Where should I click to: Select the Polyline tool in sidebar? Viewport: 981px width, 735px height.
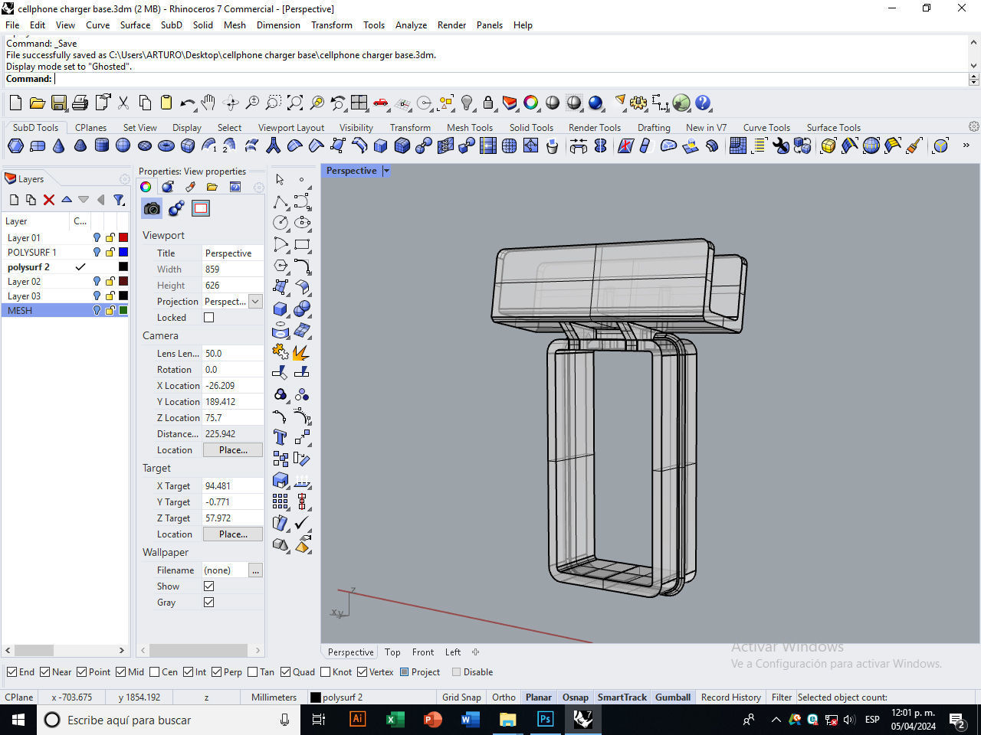click(x=280, y=201)
